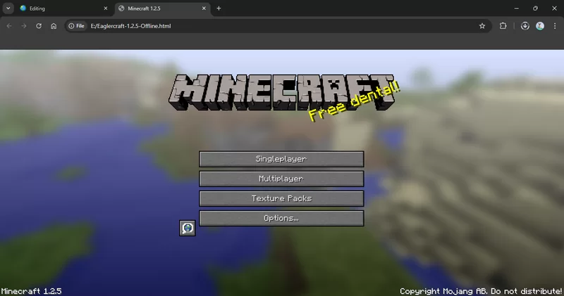Restore down the browser window
The width and height of the screenshot is (564, 296).
point(536,8)
